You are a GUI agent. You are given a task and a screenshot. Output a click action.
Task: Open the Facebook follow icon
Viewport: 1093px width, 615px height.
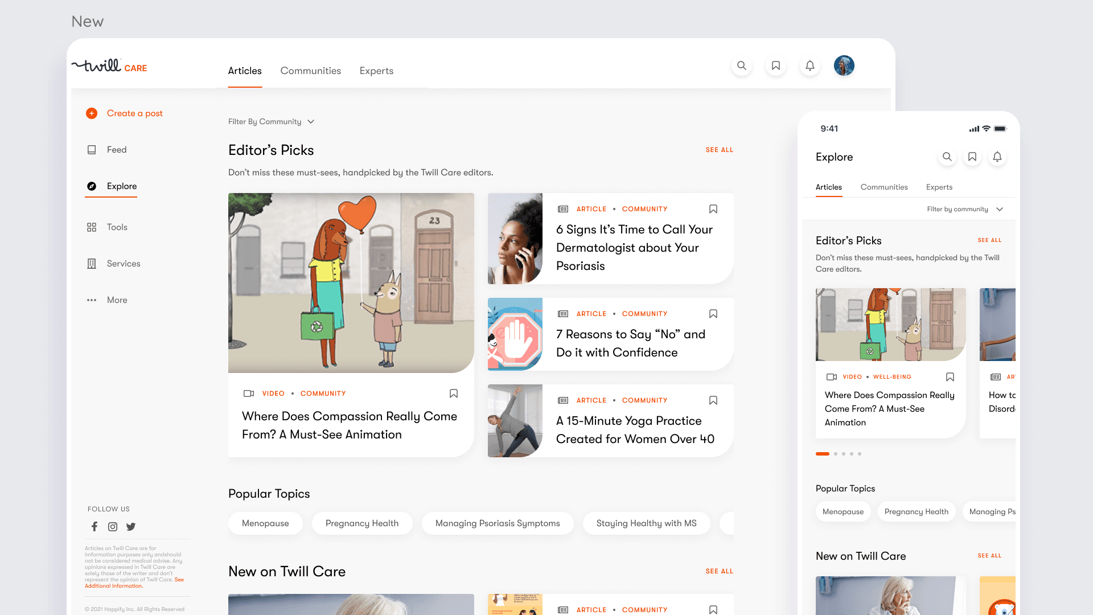pos(94,527)
